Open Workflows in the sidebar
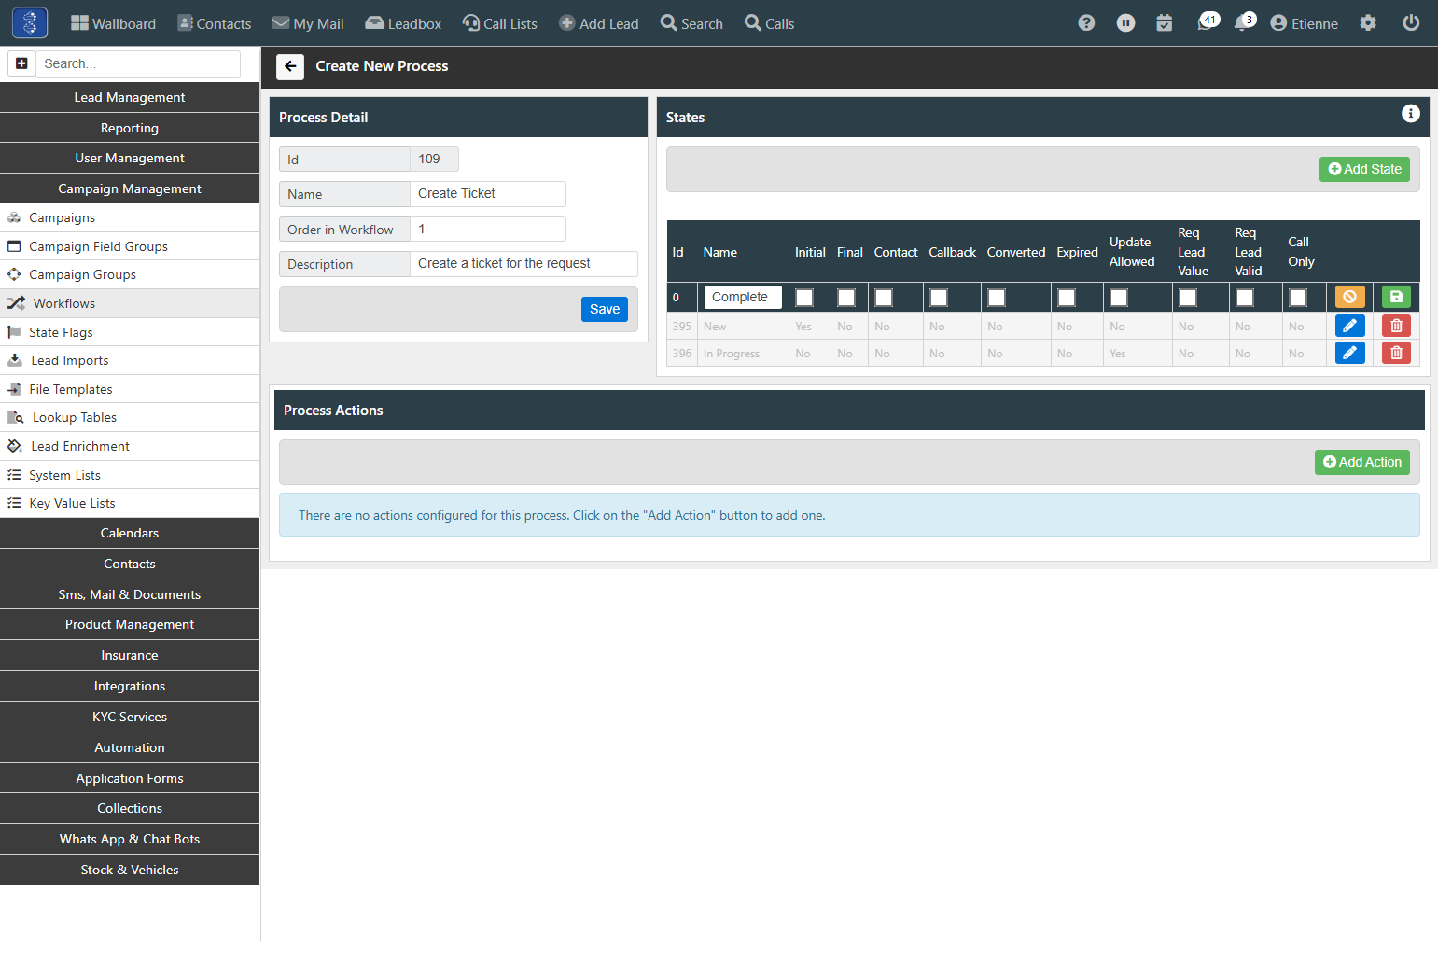The height and width of the screenshot is (962, 1438). 130,303
